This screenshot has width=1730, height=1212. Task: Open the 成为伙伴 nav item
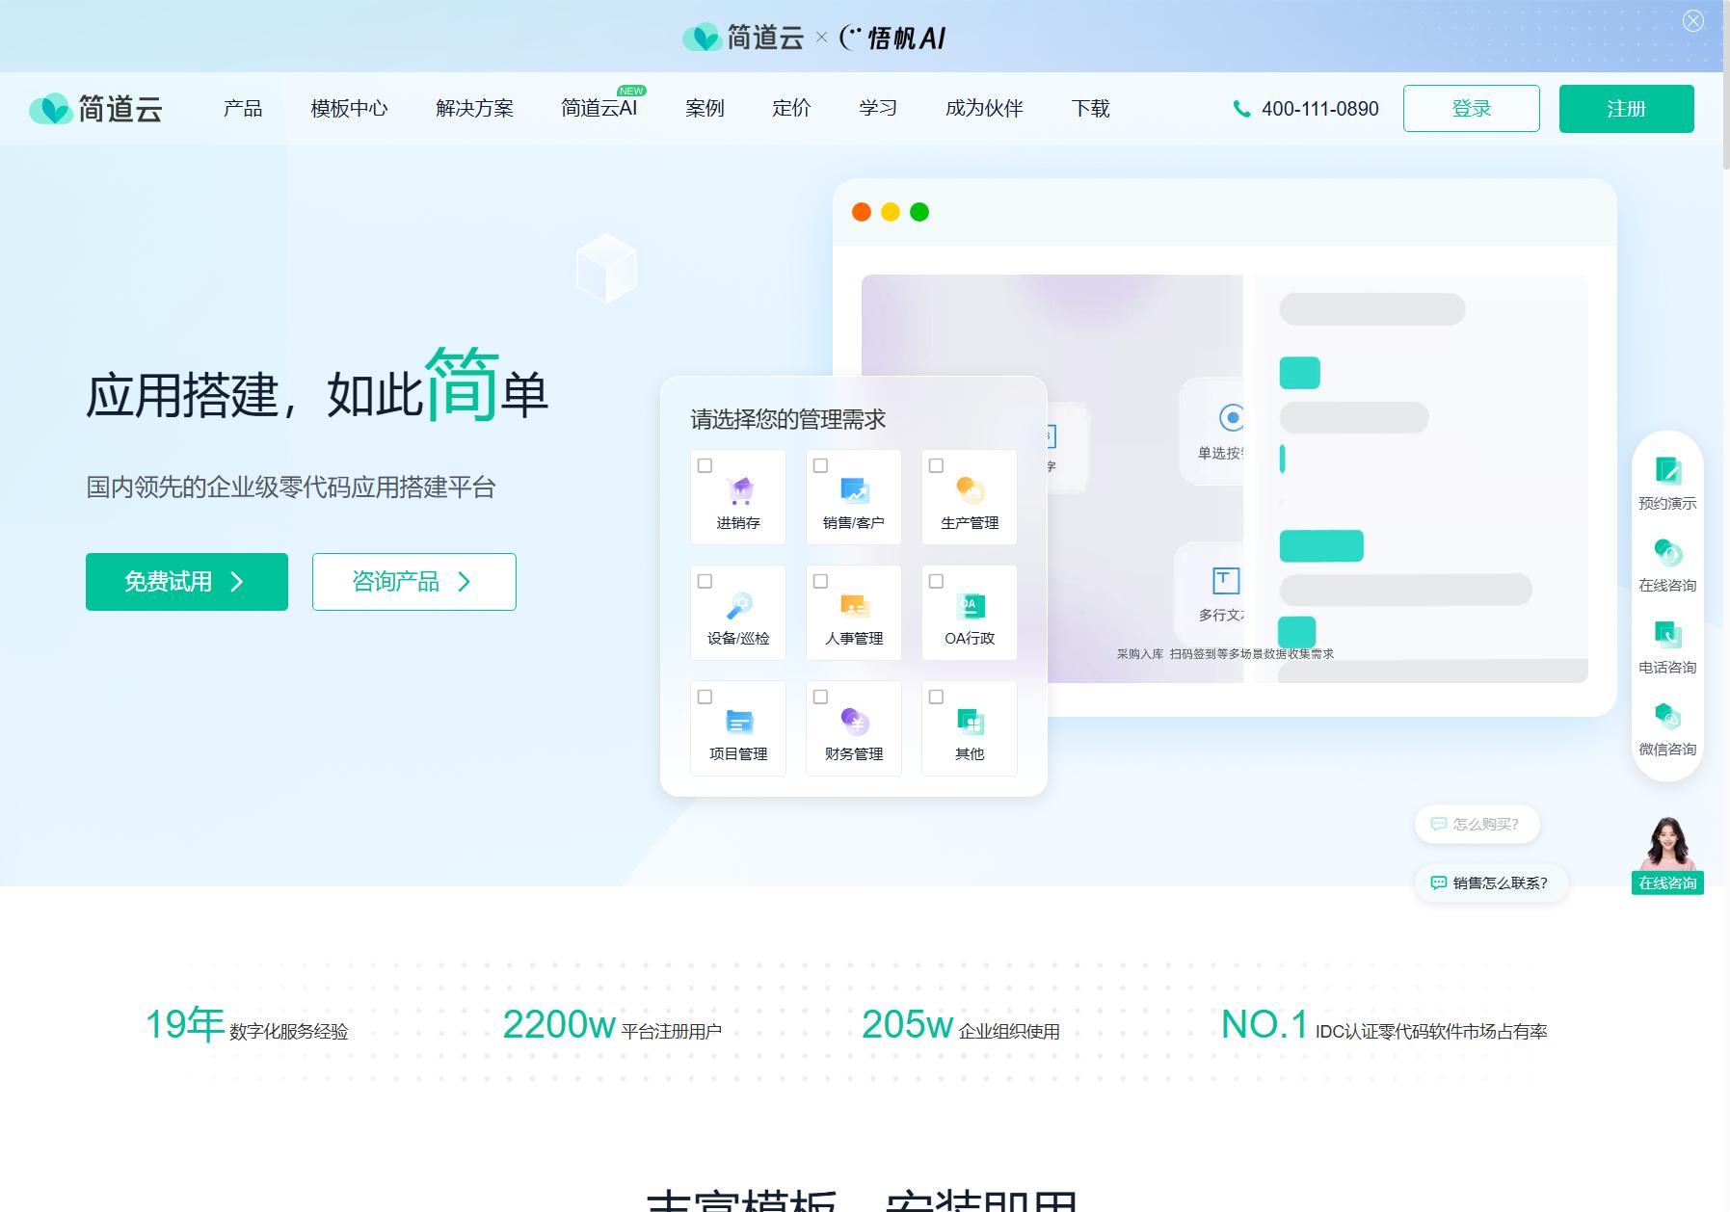tap(984, 109)
